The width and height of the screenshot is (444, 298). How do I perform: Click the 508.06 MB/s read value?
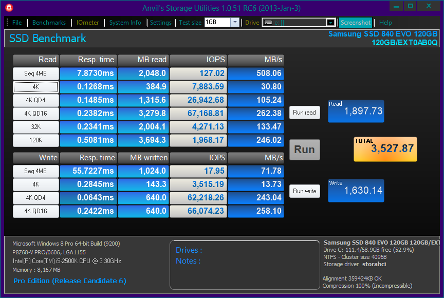256,73
